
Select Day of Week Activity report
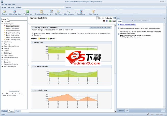coord(13,31)
